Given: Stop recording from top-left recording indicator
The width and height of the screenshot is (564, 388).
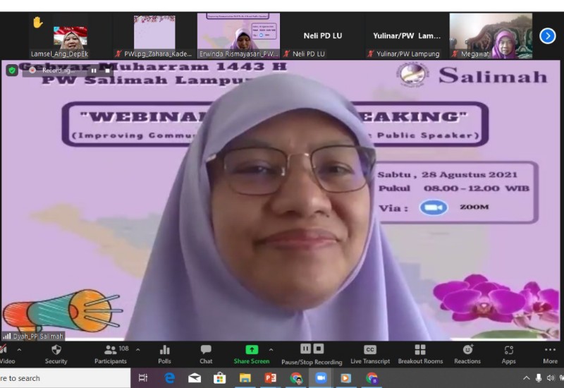Looking at the screenshot, I should 107,71.
